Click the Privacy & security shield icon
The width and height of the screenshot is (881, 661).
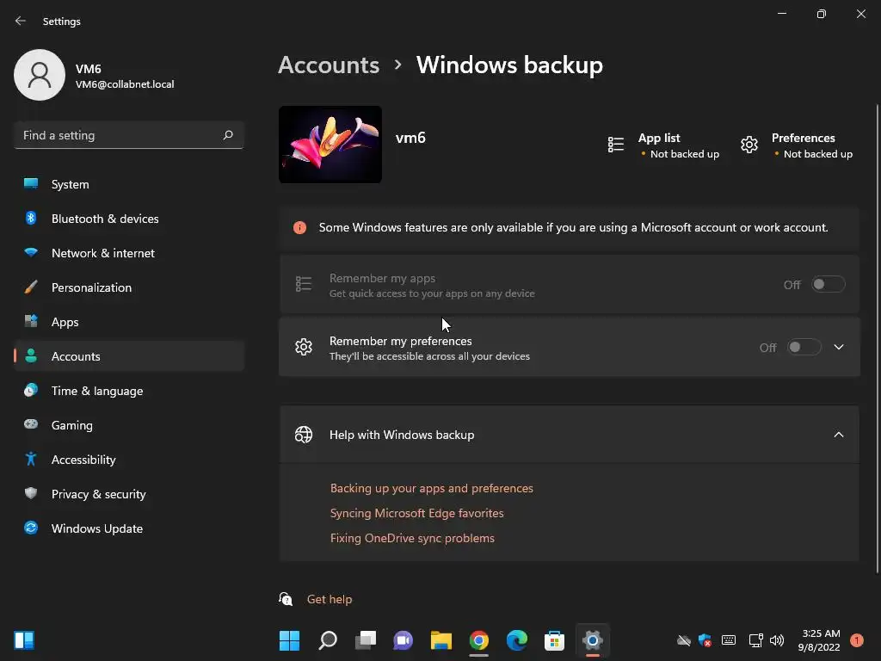point(31,493)
